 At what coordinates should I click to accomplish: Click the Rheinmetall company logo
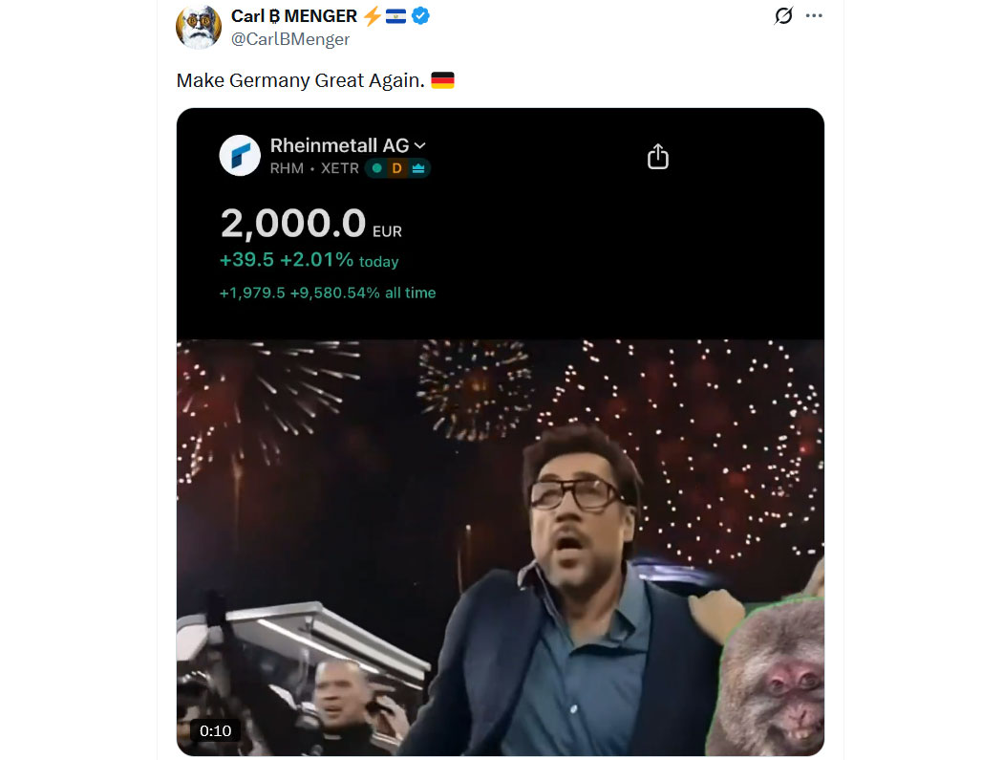240,155
